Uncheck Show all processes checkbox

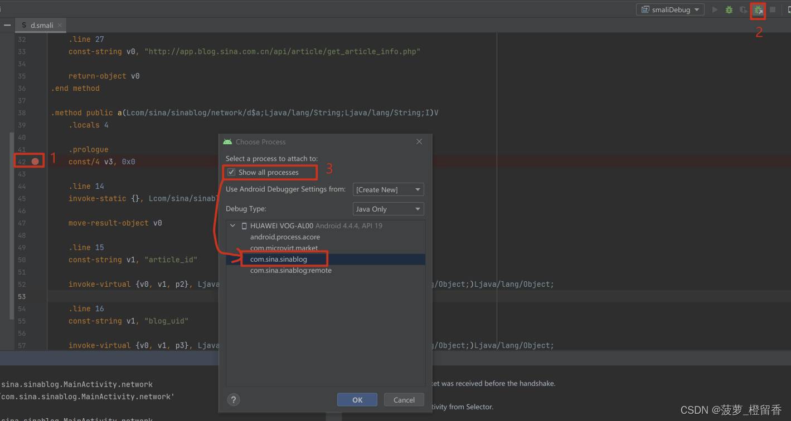(x=231, y=172)
